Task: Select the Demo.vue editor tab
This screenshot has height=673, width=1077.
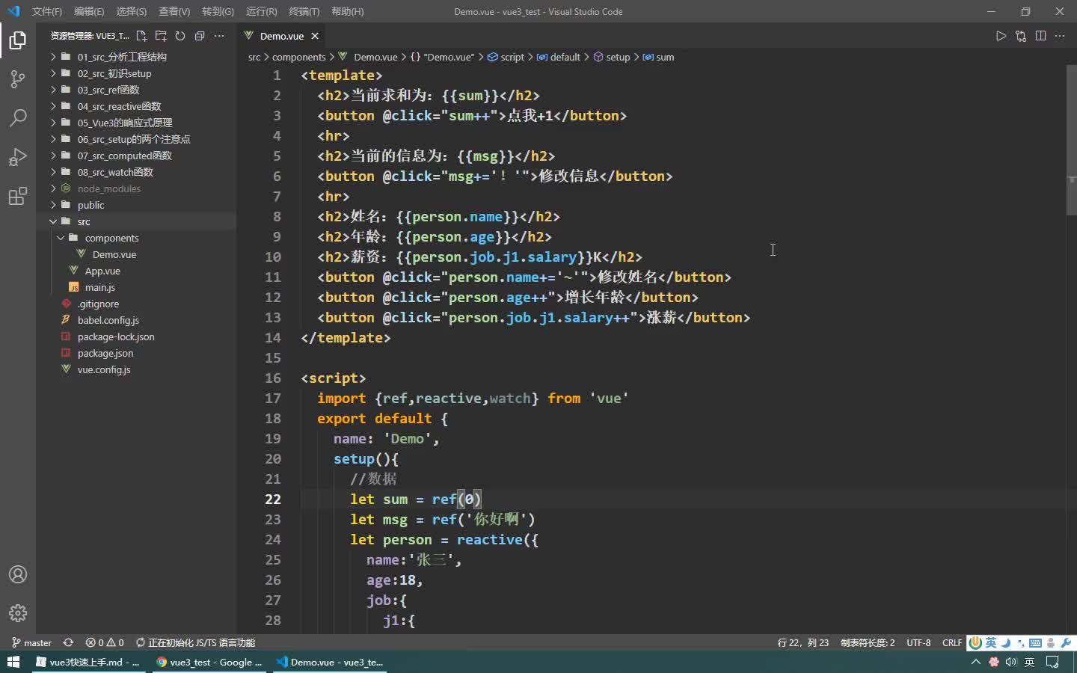Action: point(282,36)
